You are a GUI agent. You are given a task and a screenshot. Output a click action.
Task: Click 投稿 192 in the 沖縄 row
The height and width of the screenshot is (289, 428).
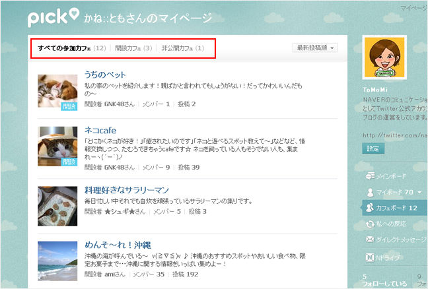coord(185,274)
